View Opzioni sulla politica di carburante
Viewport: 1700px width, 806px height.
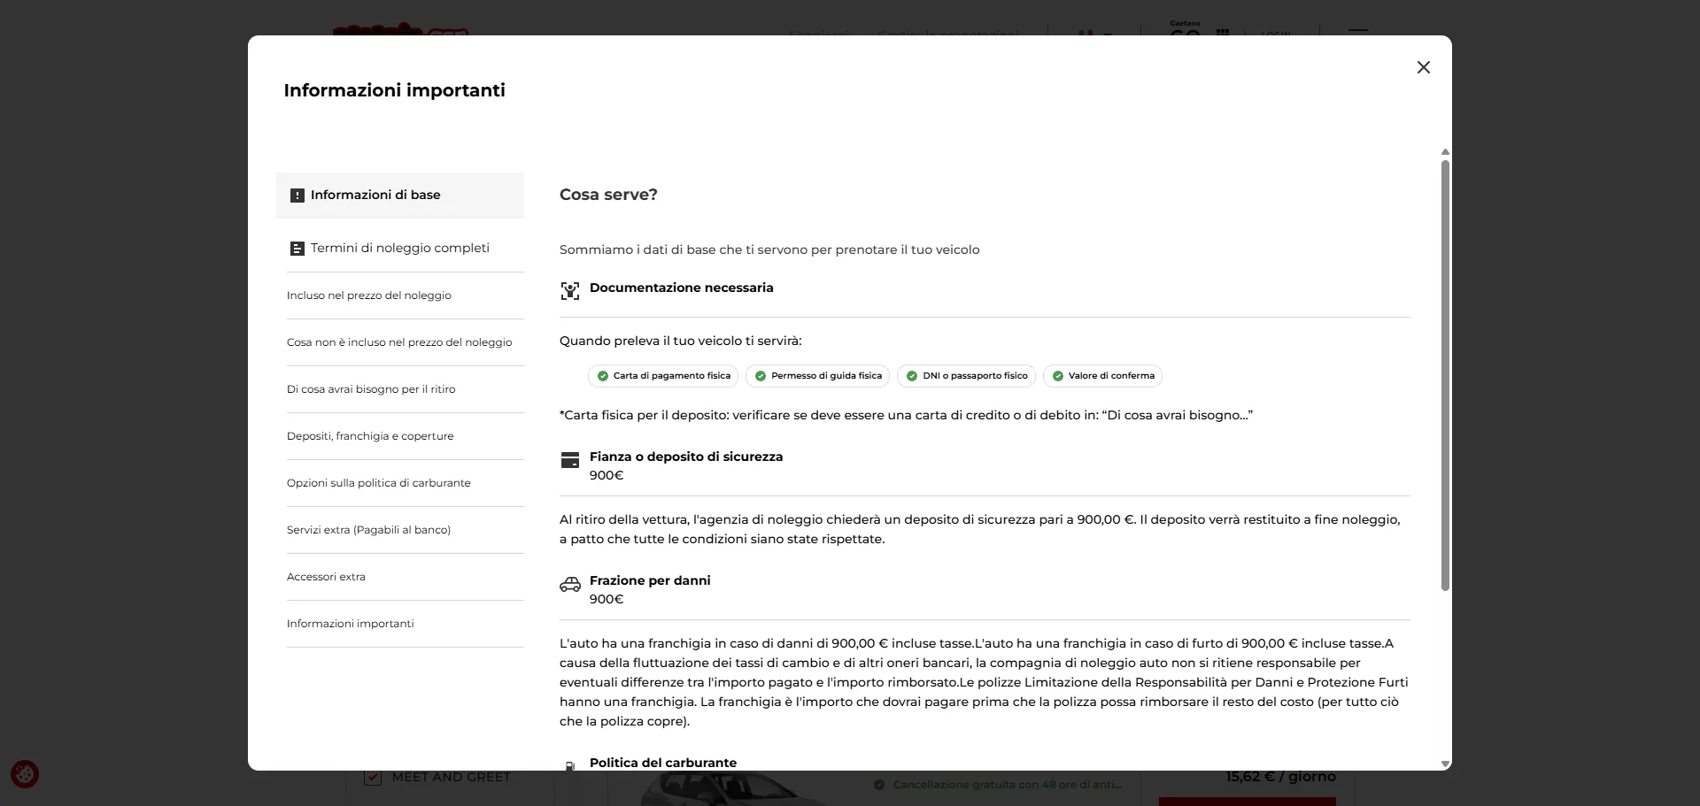click(x=379, y=483)
